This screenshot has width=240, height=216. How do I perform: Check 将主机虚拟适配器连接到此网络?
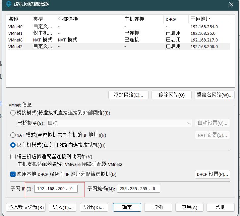pyautogui.click(x=13, y=157)
